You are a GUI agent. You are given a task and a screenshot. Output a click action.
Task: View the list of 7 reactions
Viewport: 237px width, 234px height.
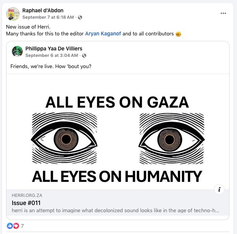pos(22,226)
